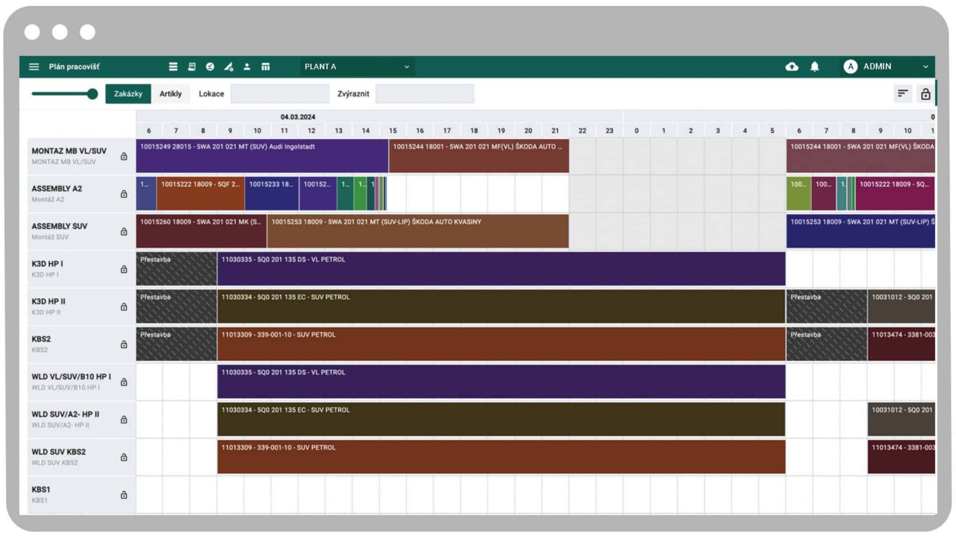This screenshot has width=956, height=536.
Task: Click Přestavba block in K3D HP I row
Action: pyautogui.click(x=176, y=269)
